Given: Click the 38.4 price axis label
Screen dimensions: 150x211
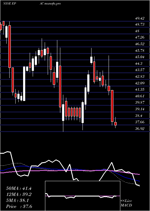Looking at the screenshot, I should tap(139, 115).
